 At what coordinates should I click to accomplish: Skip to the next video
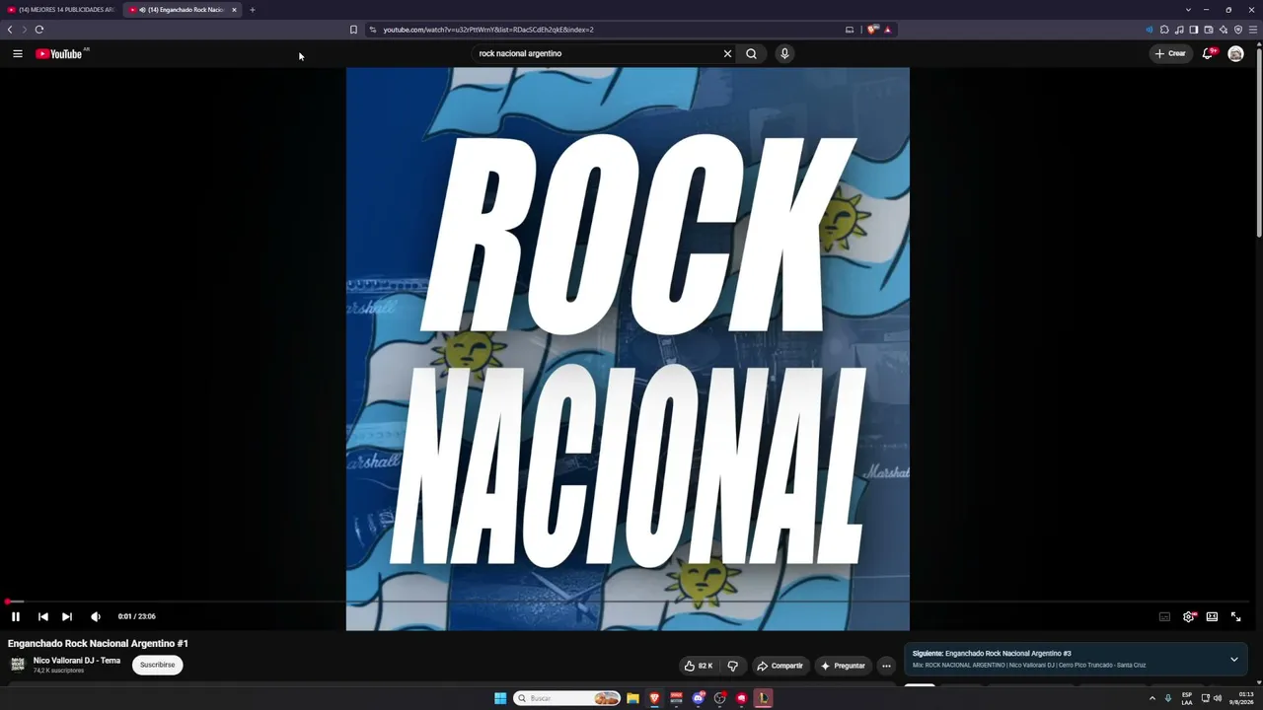tap(67, 616)
